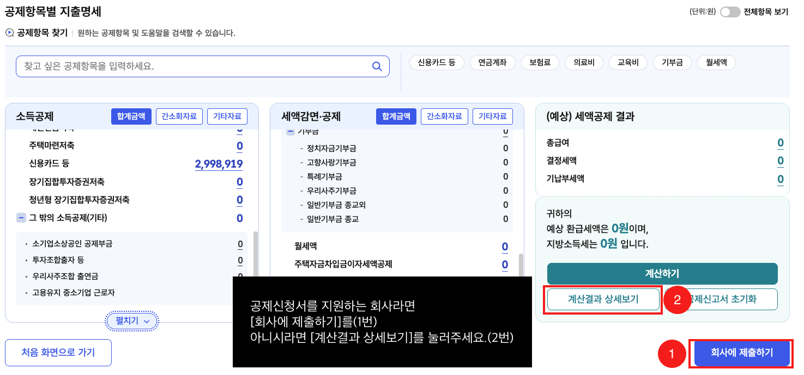The image size is (804, 375).
Task: Select the 보험료 filter chip
Action: 540,63
